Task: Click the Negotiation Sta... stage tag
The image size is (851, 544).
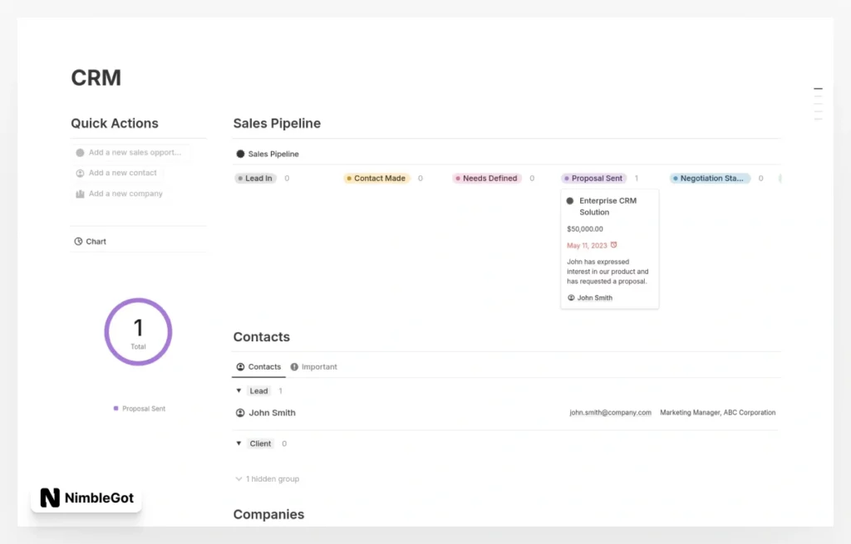Action: (x=710, y=179)
